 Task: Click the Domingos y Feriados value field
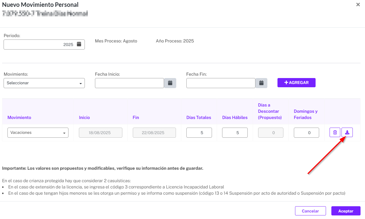pyautogui.click(x=306, y=133)
